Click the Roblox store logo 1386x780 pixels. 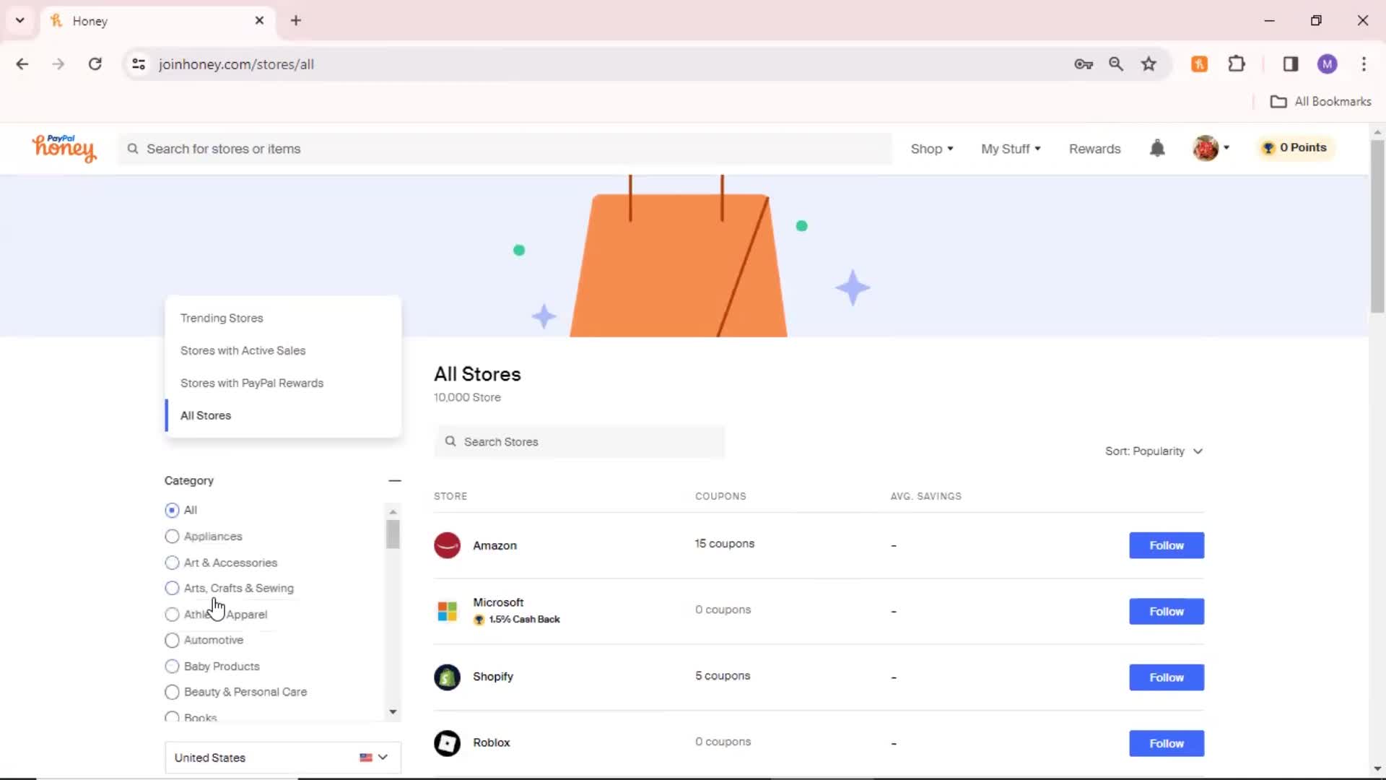click(447, 743)
